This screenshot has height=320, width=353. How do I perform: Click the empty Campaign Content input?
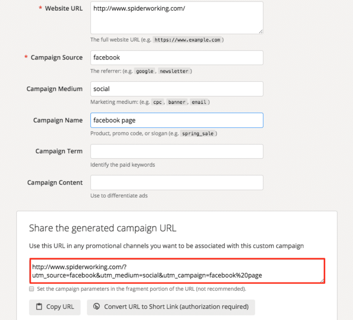coord(176,183)
